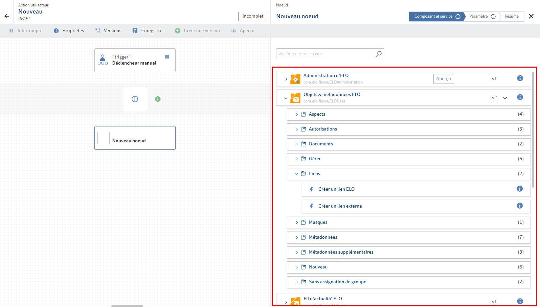Image resolution: width=540 pixels, height=307 pixels.
Task: Go back using the left arrow icon
Action: 7,16
